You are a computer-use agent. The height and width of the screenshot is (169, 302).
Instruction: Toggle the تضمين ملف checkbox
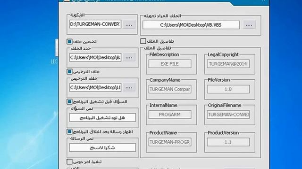pyautogui.click(x=69, y=41)
